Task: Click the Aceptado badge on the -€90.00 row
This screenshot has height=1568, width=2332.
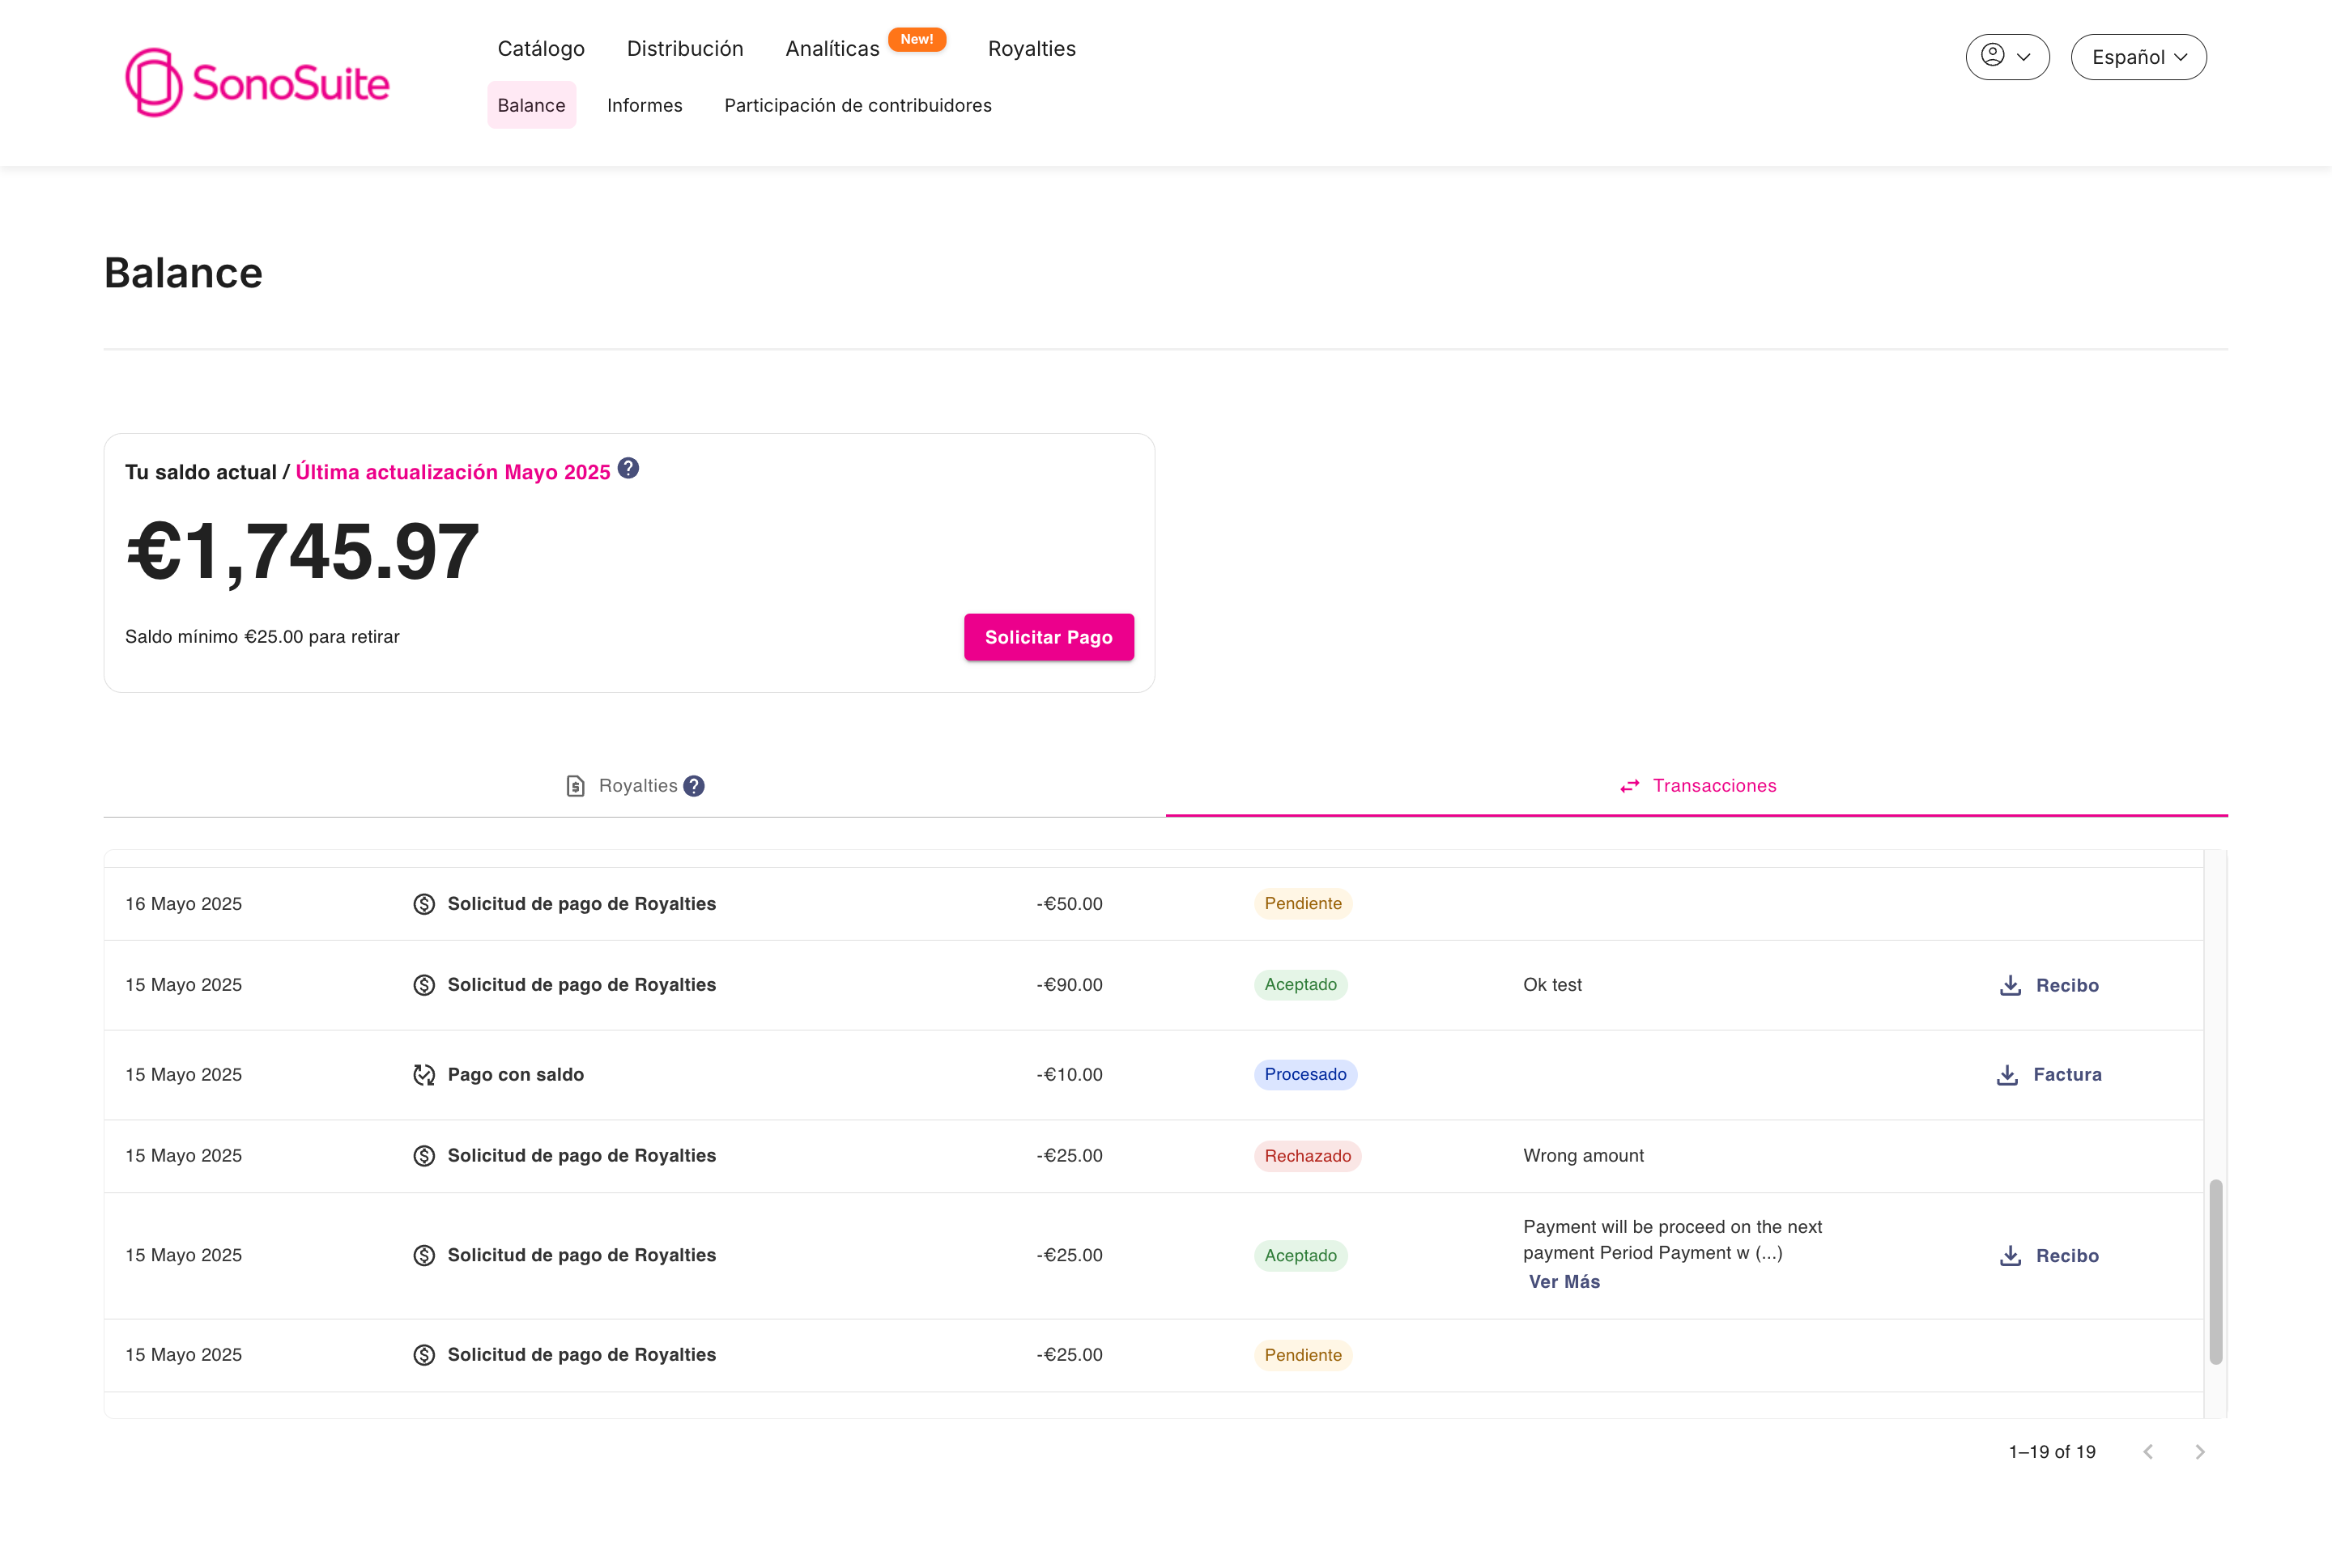Action: [x=1300, y=985]
